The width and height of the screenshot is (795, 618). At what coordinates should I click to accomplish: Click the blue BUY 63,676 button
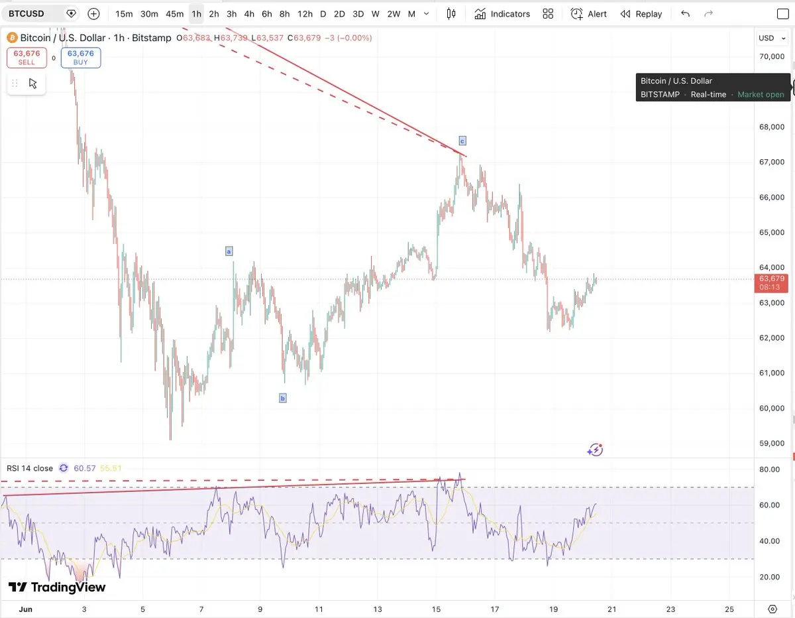tap(81, 58)
